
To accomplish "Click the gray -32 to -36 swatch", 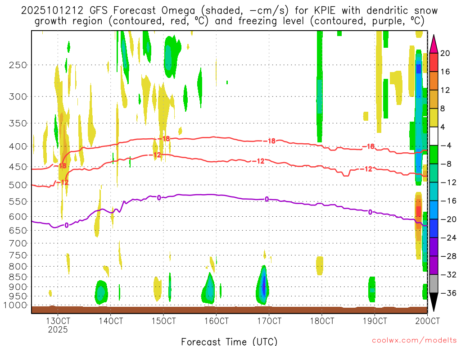I will tap(434, 284).
